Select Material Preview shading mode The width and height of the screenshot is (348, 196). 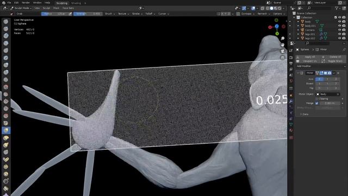[x=276, y=8]
